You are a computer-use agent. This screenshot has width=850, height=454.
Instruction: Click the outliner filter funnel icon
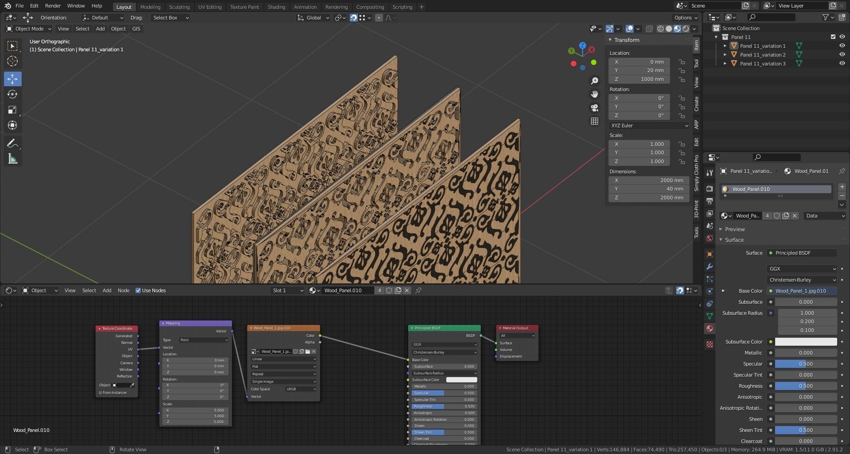826,17
